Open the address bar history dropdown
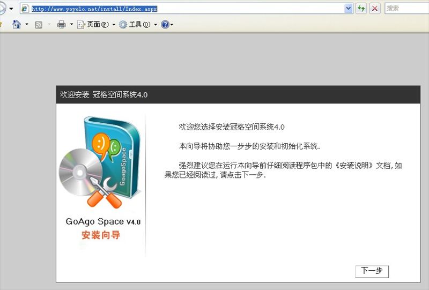This screenshot has width=429, height=290. click(x=348, y=9)
